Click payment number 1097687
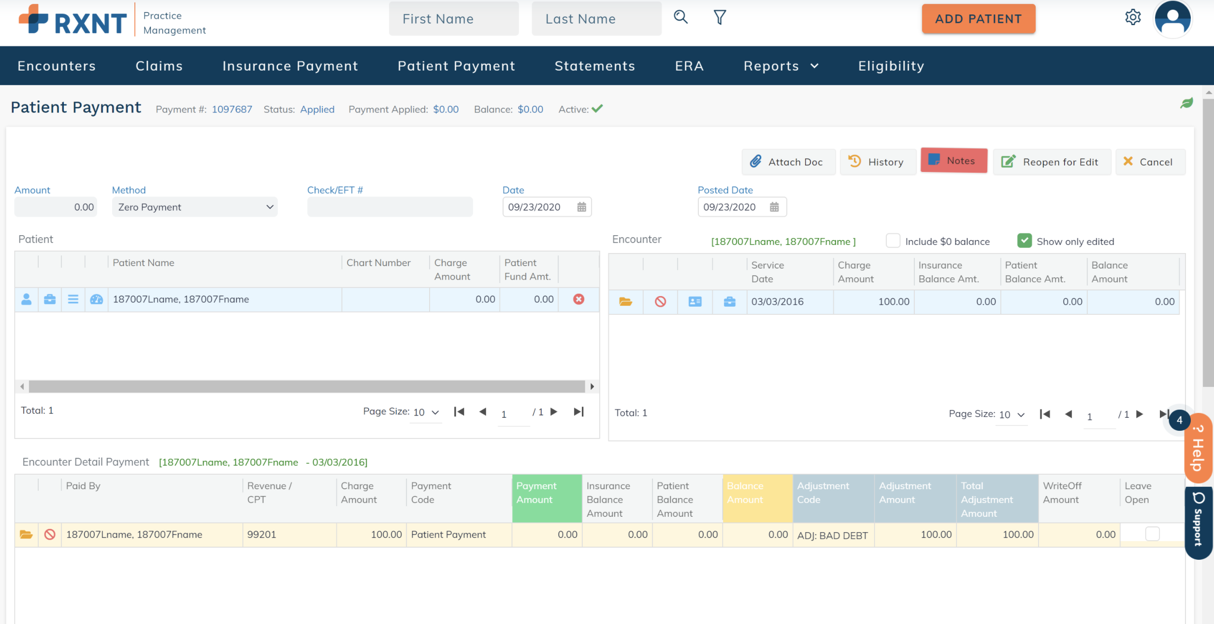 [232, 109]
